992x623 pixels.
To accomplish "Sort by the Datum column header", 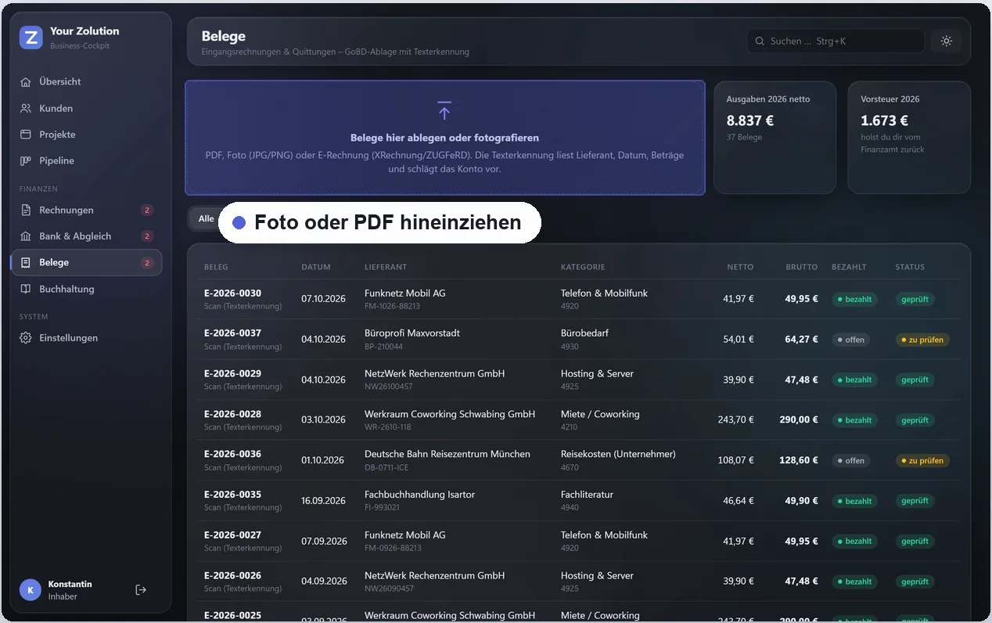I will 316,268.
